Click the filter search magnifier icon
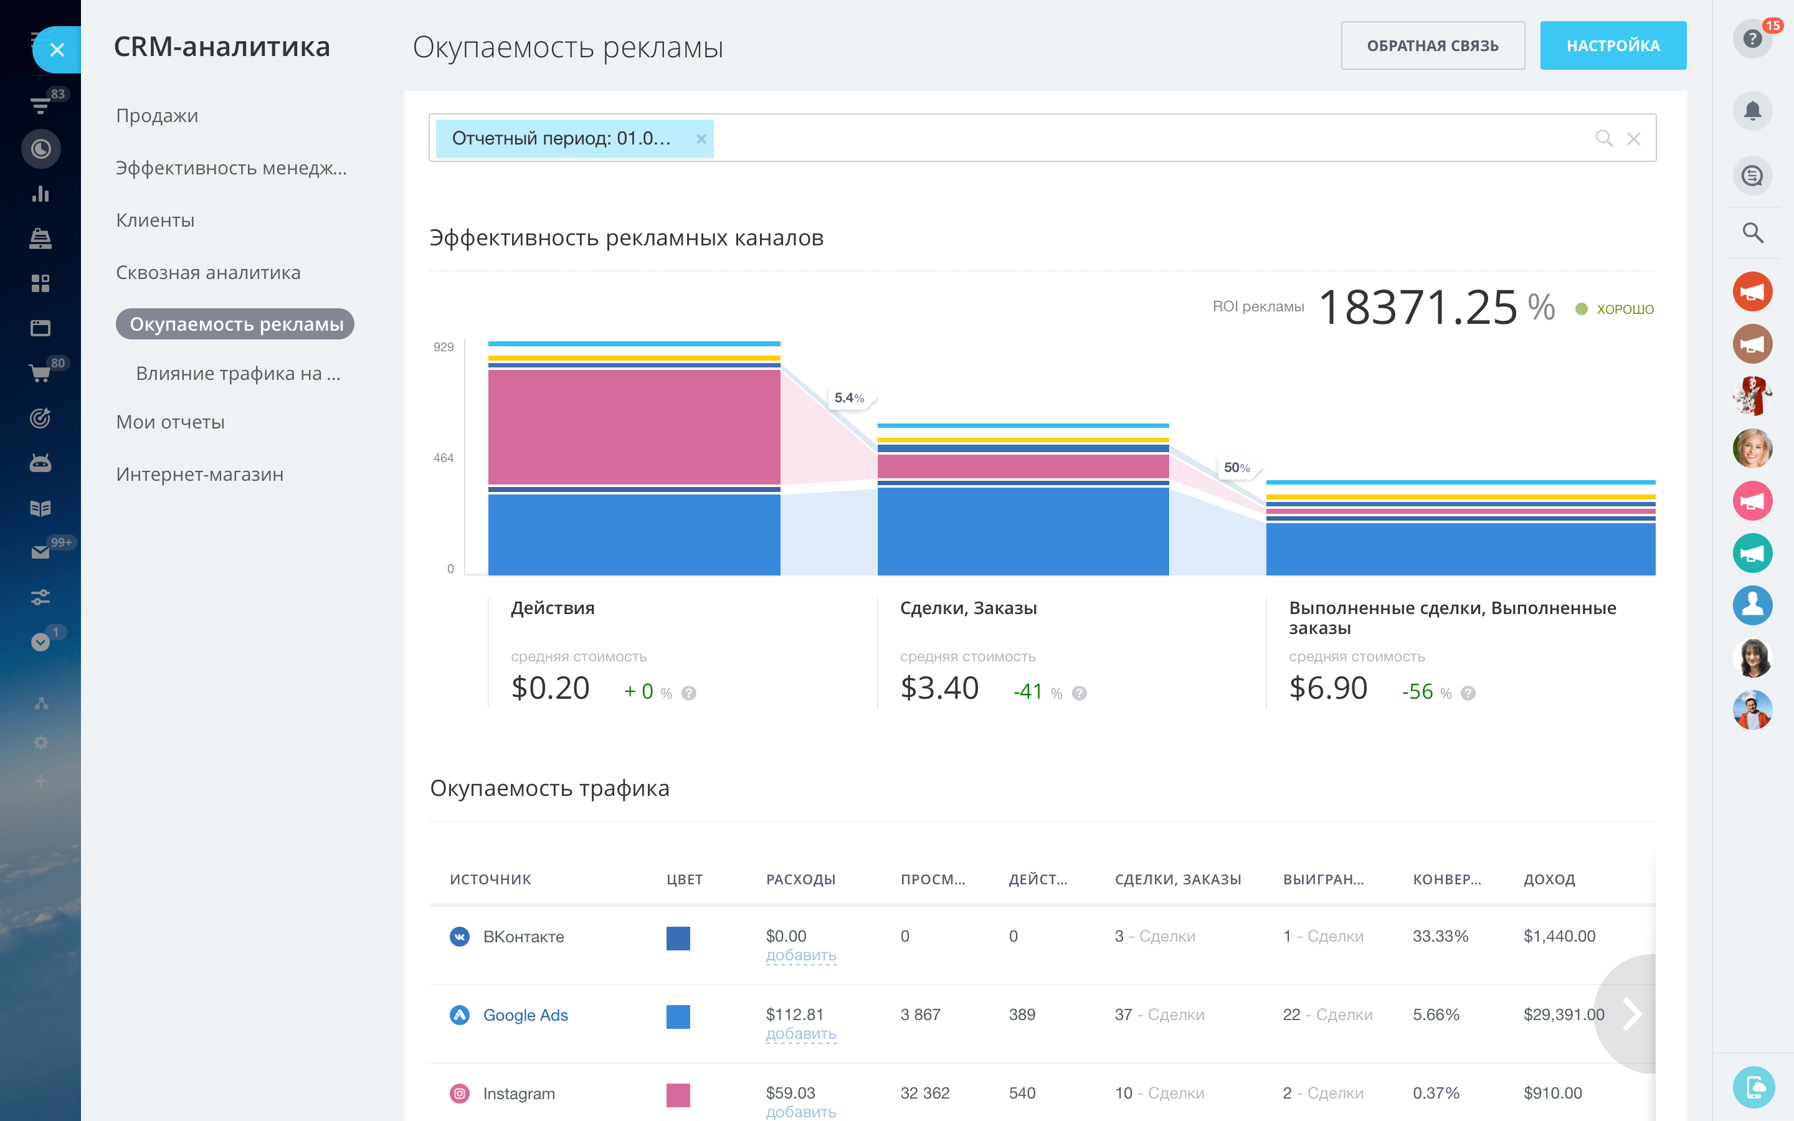 coord(1603,139)
